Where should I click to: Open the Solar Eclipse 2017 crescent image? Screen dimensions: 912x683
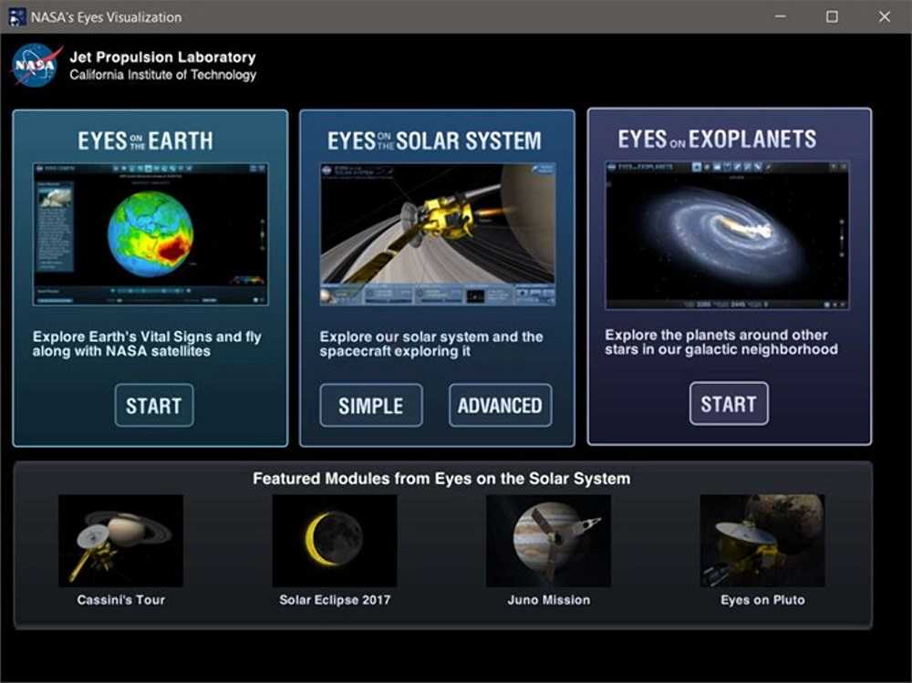pos(334,541)
